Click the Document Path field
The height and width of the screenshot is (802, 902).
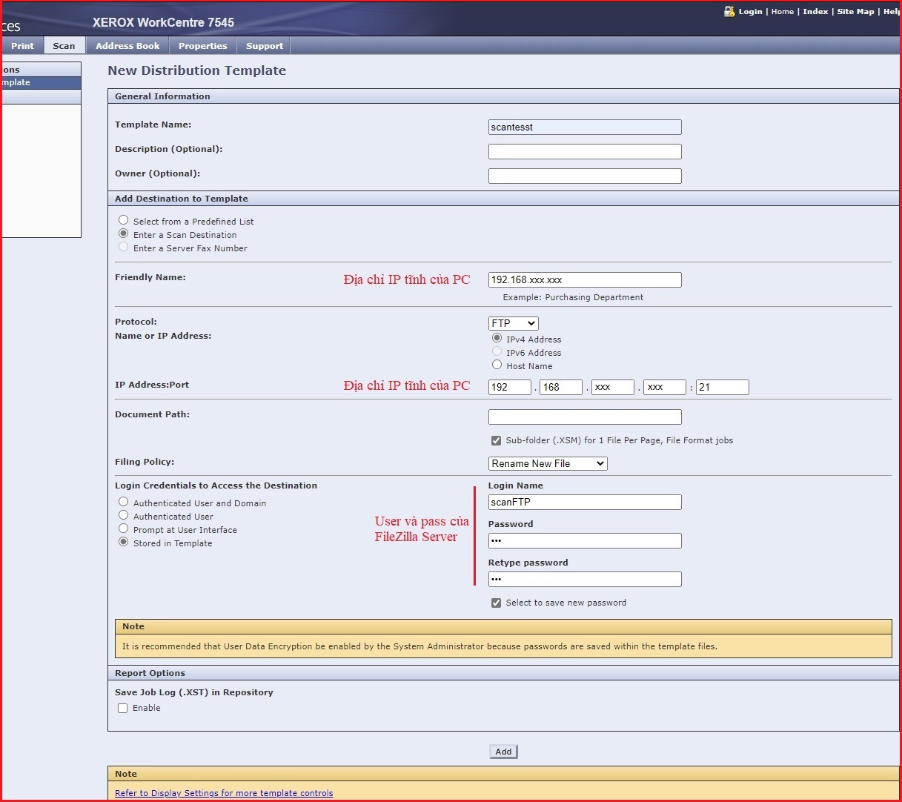[x=585, y=417]
